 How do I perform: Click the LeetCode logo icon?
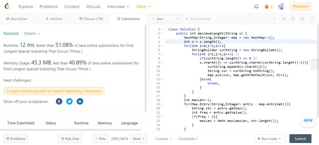[x=7, y=6]
